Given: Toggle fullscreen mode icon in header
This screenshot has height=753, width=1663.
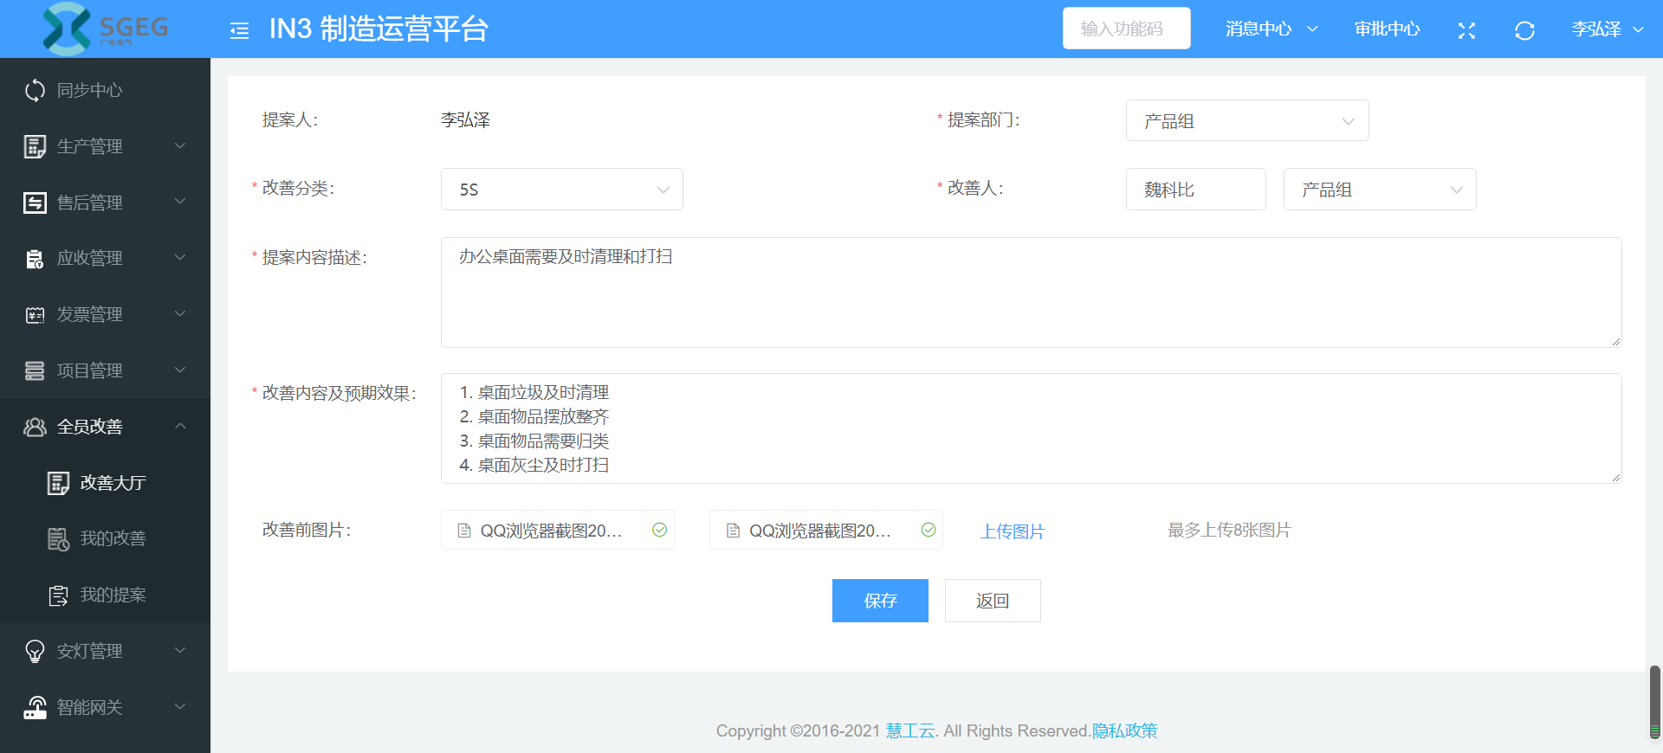Looking at the screenshot, I should pyautogui.click(x=1466, y=30).
